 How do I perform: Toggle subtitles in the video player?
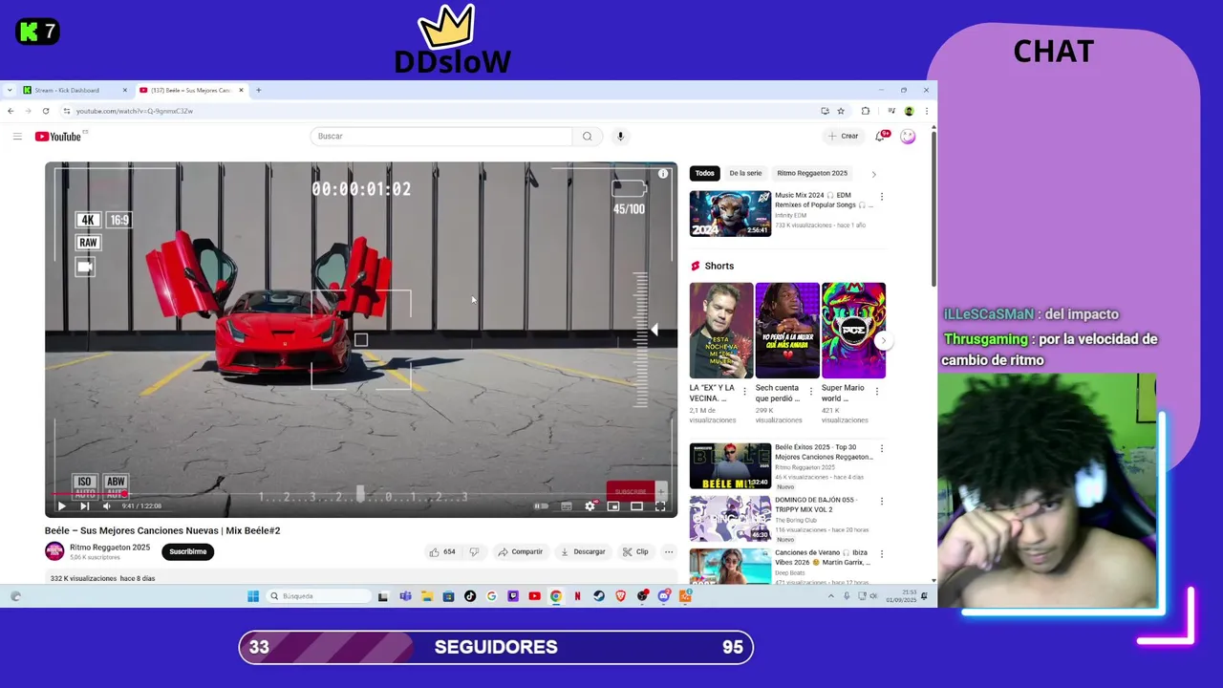[x=567, y=506]
